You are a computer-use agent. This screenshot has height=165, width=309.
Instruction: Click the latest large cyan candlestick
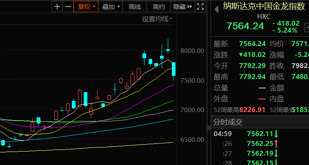[x=173, y=69]
